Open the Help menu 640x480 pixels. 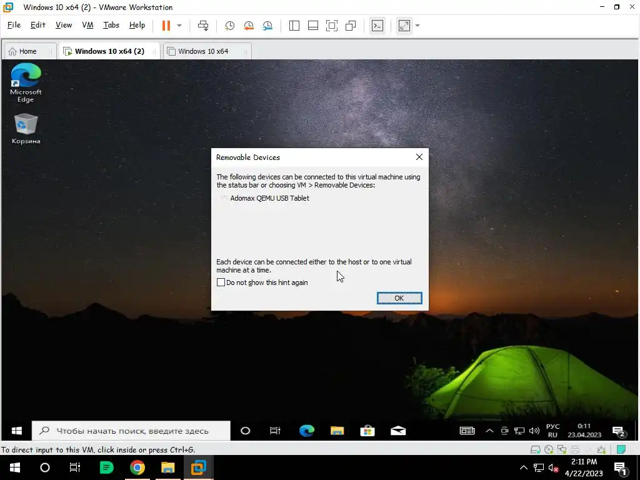click(x=137, y=25)
